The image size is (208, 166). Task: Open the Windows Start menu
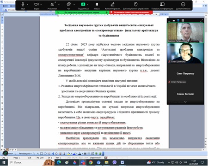(4, 162)
